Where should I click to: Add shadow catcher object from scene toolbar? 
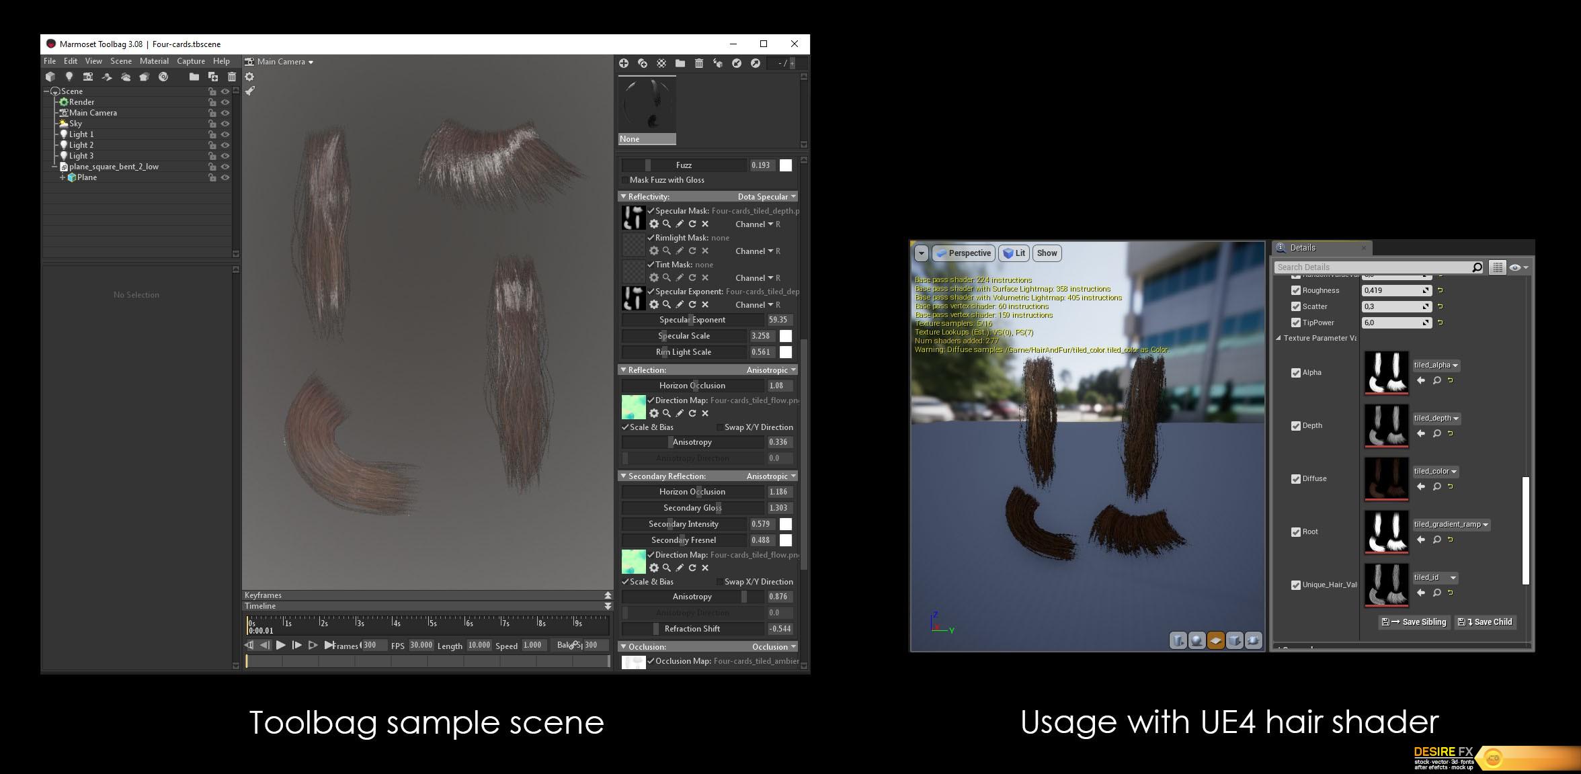(106, 77)
